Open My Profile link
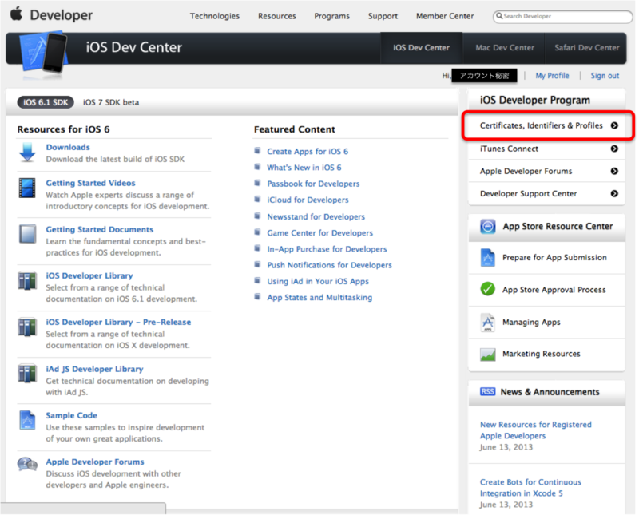This screenshot has width=639, height=515. pos(552,76)
